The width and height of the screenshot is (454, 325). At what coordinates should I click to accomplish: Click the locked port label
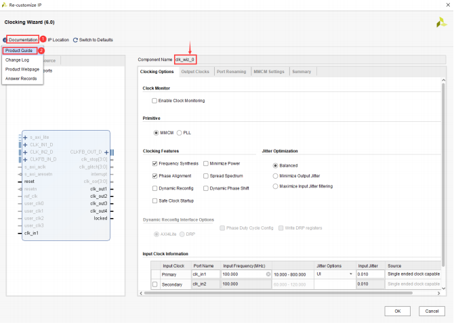[100, 219]
